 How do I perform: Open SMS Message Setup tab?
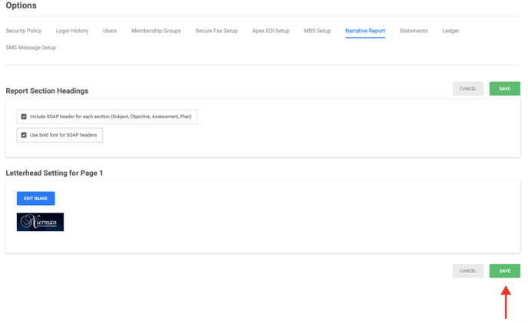click(x=31, y=48)
